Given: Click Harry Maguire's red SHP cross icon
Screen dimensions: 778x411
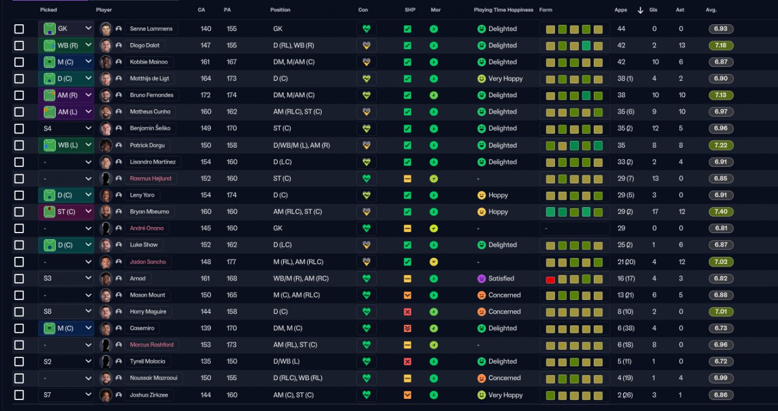Looking at the screenshot, I should coord(407,311).
